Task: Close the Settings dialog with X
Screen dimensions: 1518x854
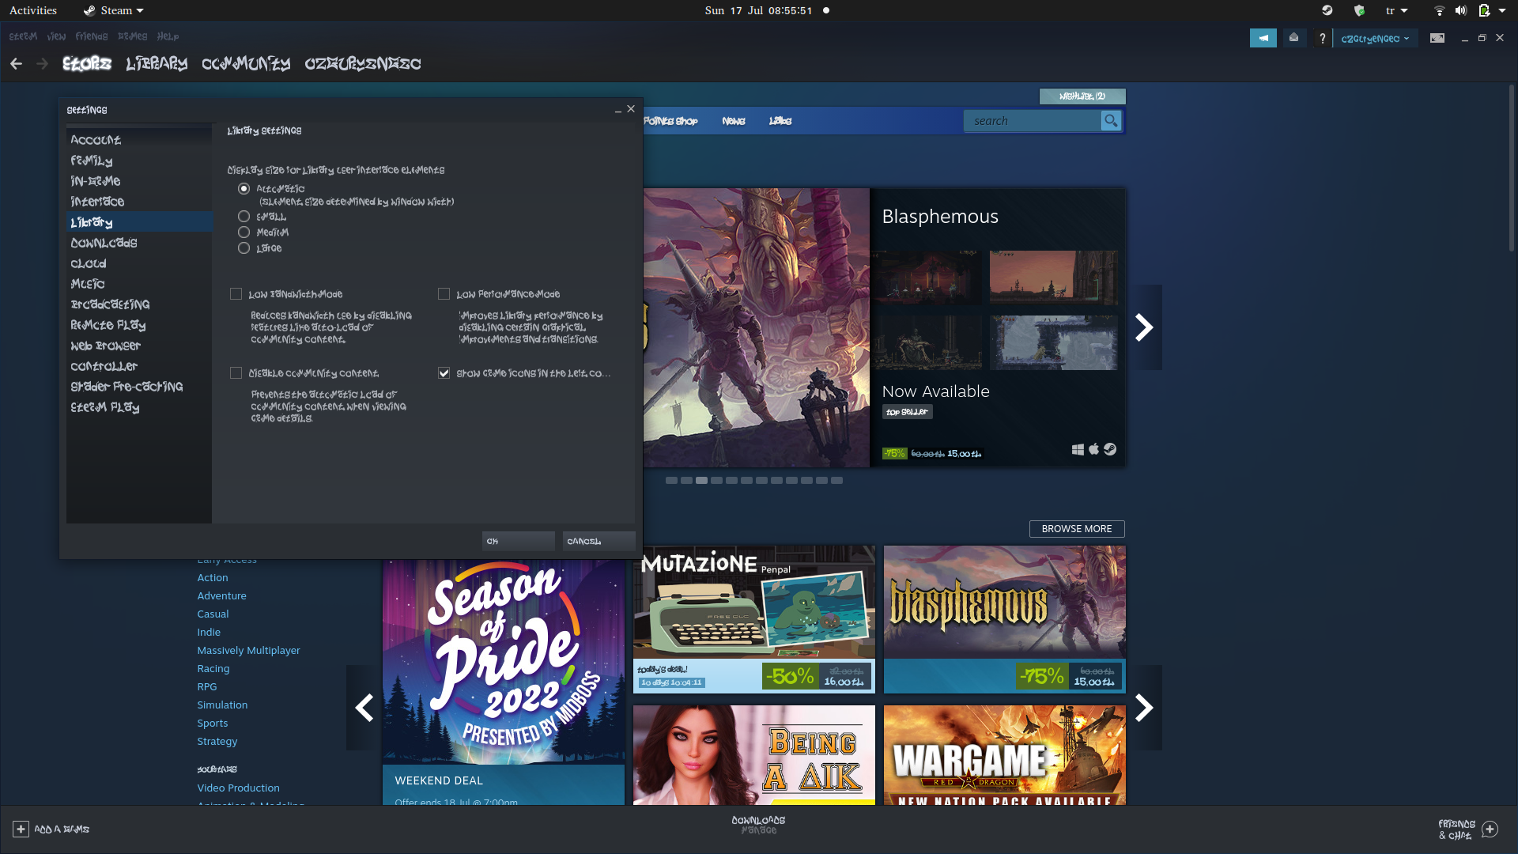Action: [x=631, y=109]
